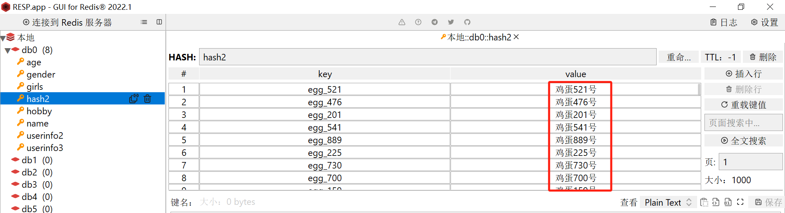
Task: Open the GitHub icon link
Action: pyautogui.click(x=467, y=22)
